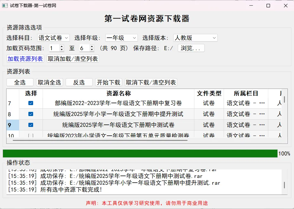The width and height of the screenshot is (294, 209).
Task: Minimize the downloader window
Action: [x=251, y=6]
